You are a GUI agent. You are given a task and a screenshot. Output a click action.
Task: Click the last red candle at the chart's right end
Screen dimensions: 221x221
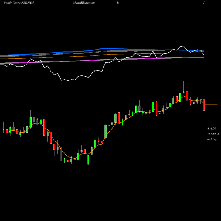click(x=204, y=105)
